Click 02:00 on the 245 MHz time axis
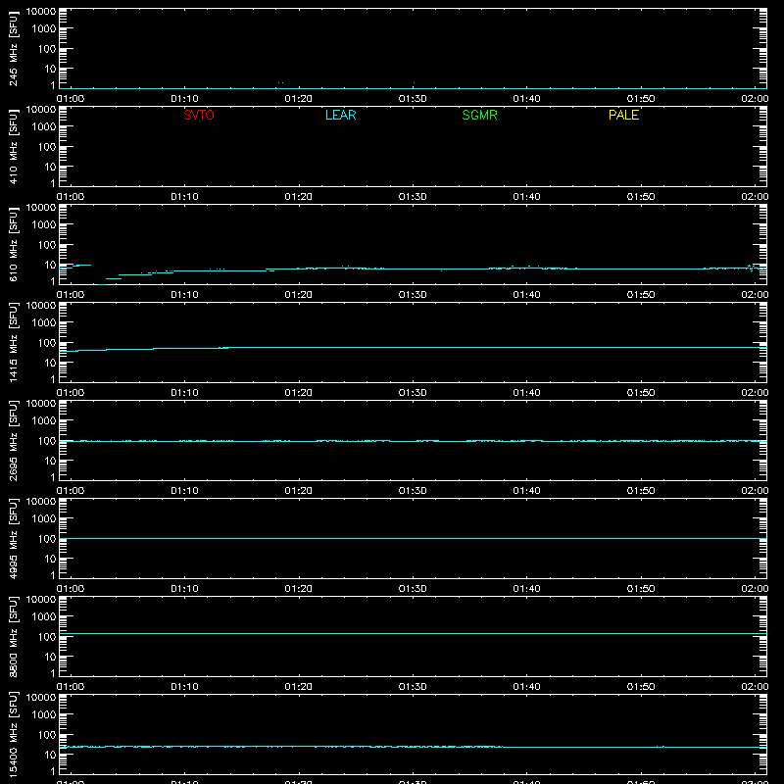 point(755,99)
